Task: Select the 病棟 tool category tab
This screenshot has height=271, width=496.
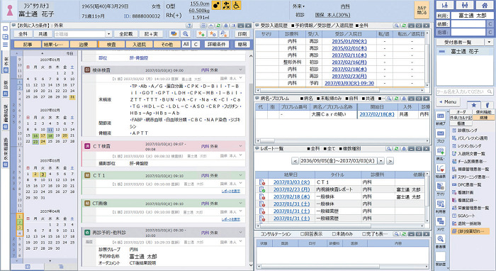Action: point(483,118)
